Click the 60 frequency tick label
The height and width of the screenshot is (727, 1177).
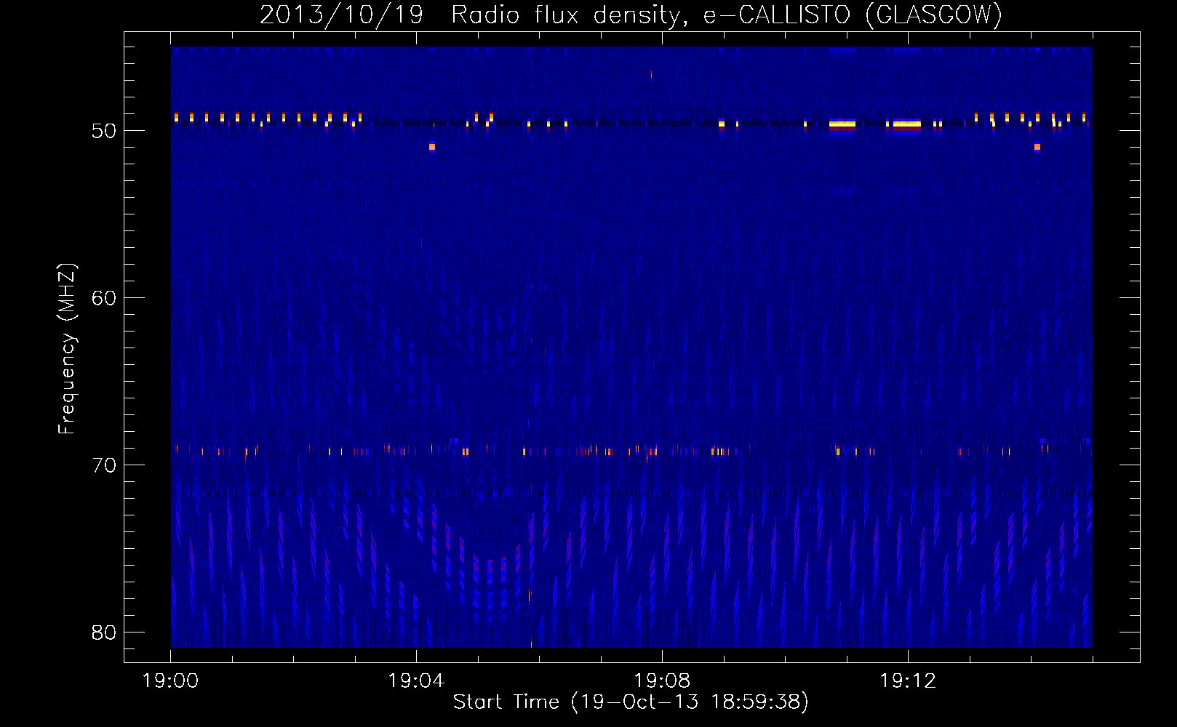105,298
